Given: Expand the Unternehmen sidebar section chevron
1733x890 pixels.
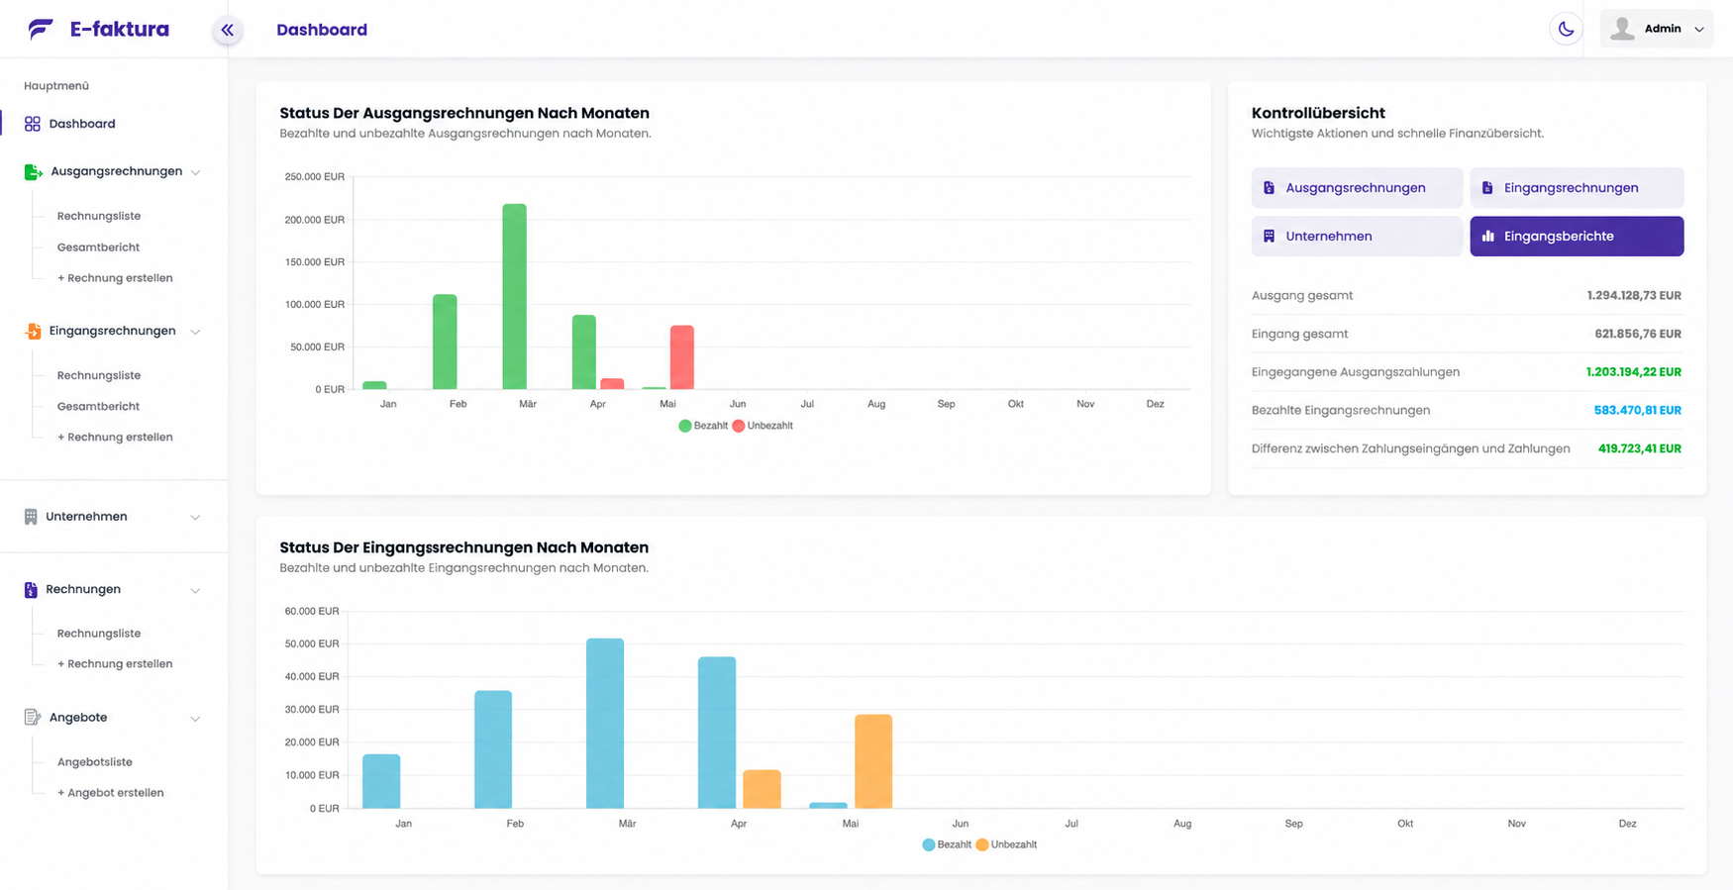Looking at the screenshot, I should point(195,518).
